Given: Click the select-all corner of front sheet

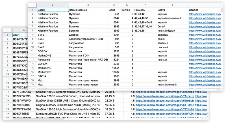Looking at the screenshot, I should tap(32, 5).
